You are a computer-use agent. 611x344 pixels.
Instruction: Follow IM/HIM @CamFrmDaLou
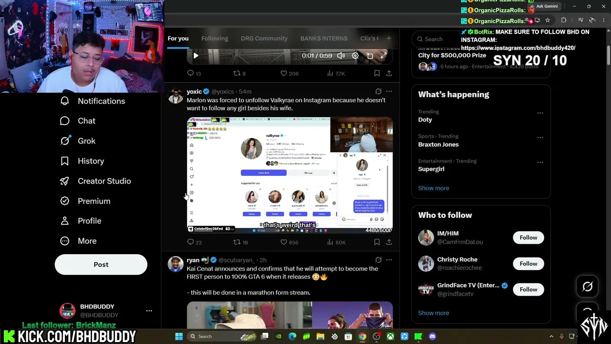[x=528, y=237]
